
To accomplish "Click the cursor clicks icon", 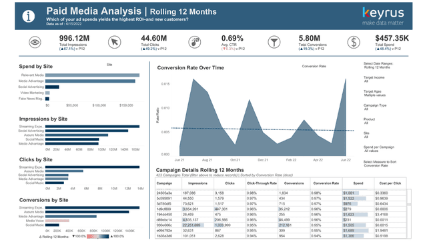I will [114, 42].
